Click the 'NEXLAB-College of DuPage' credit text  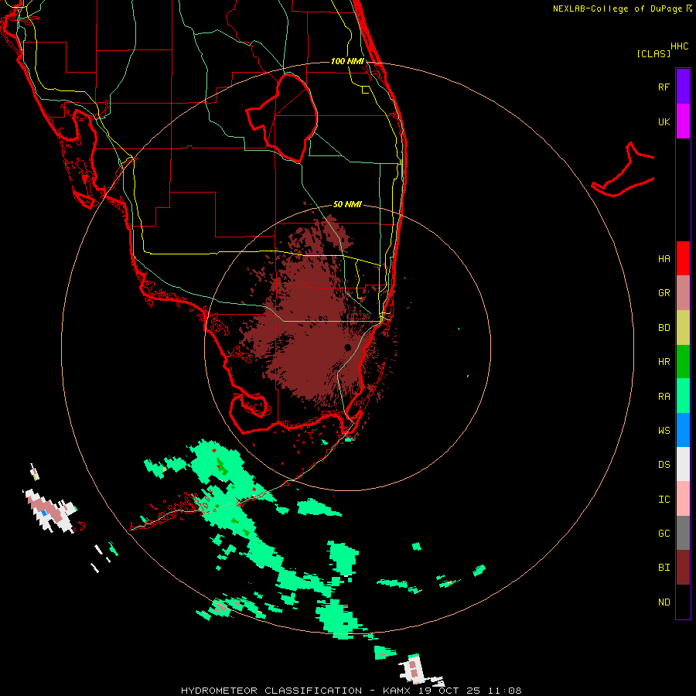point(619,9)
